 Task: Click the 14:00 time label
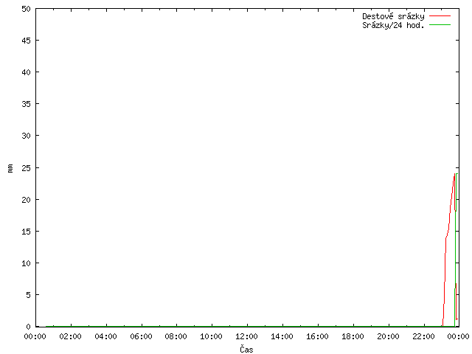tap(282, 336)
